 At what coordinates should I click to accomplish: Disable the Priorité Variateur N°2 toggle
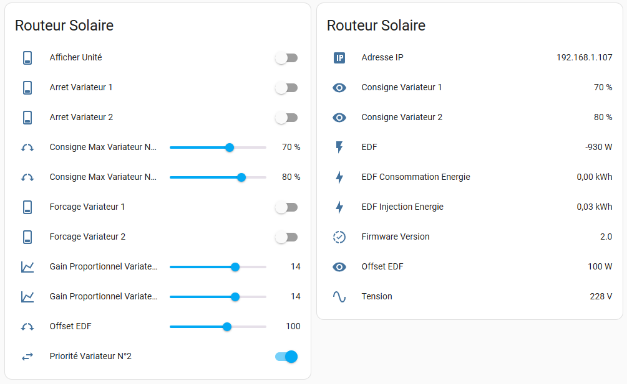coord(286,357)
